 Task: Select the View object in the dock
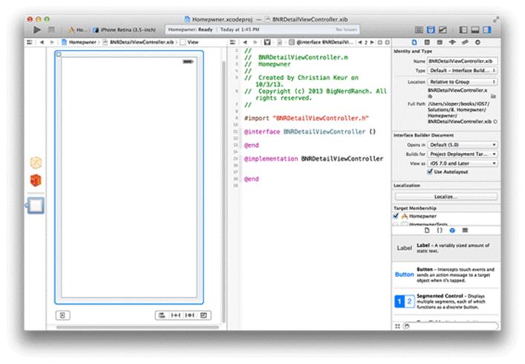point(35,205)
